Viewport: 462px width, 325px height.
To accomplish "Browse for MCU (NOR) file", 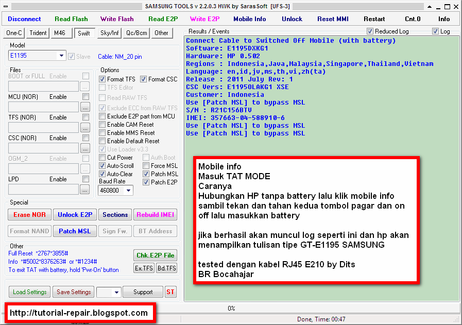I will [85, 108].
